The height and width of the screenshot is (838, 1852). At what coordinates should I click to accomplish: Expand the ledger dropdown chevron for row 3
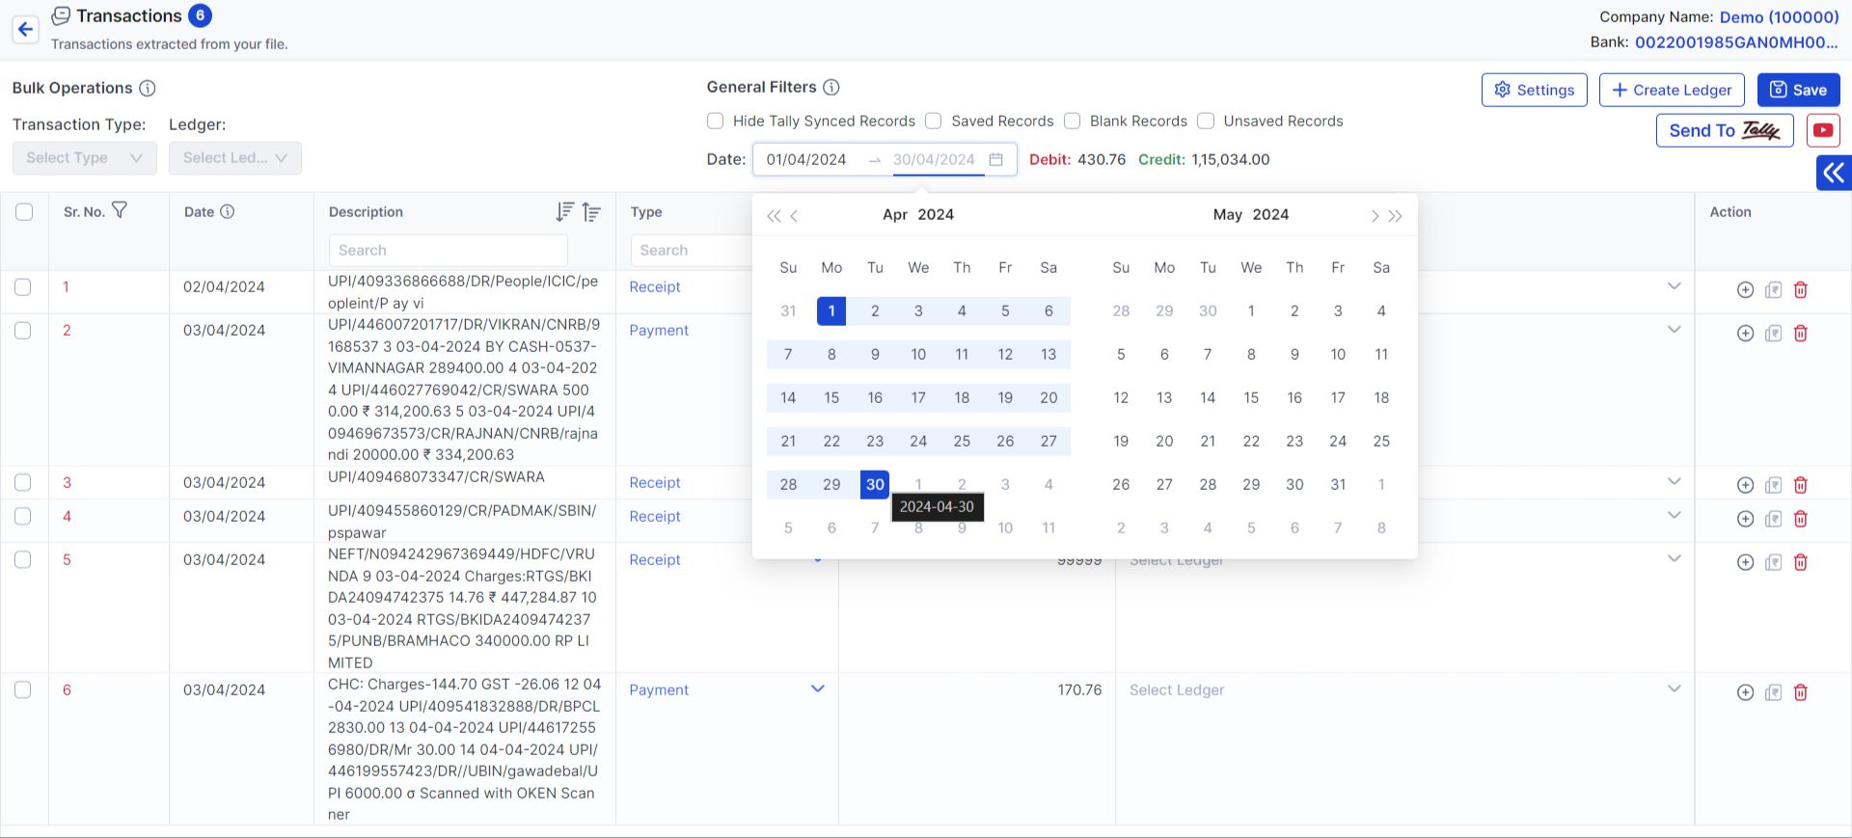click(x=1675, y=481)
